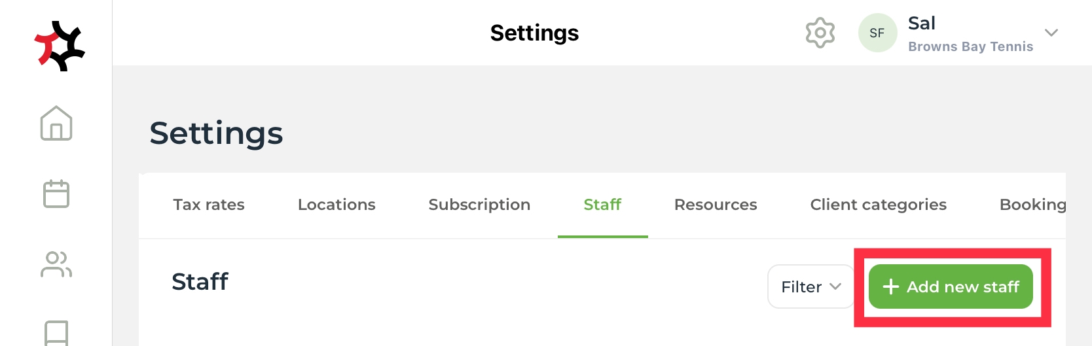Open the Home dashboard icon
Screen dimensions: 1092x346
point(56,124)
